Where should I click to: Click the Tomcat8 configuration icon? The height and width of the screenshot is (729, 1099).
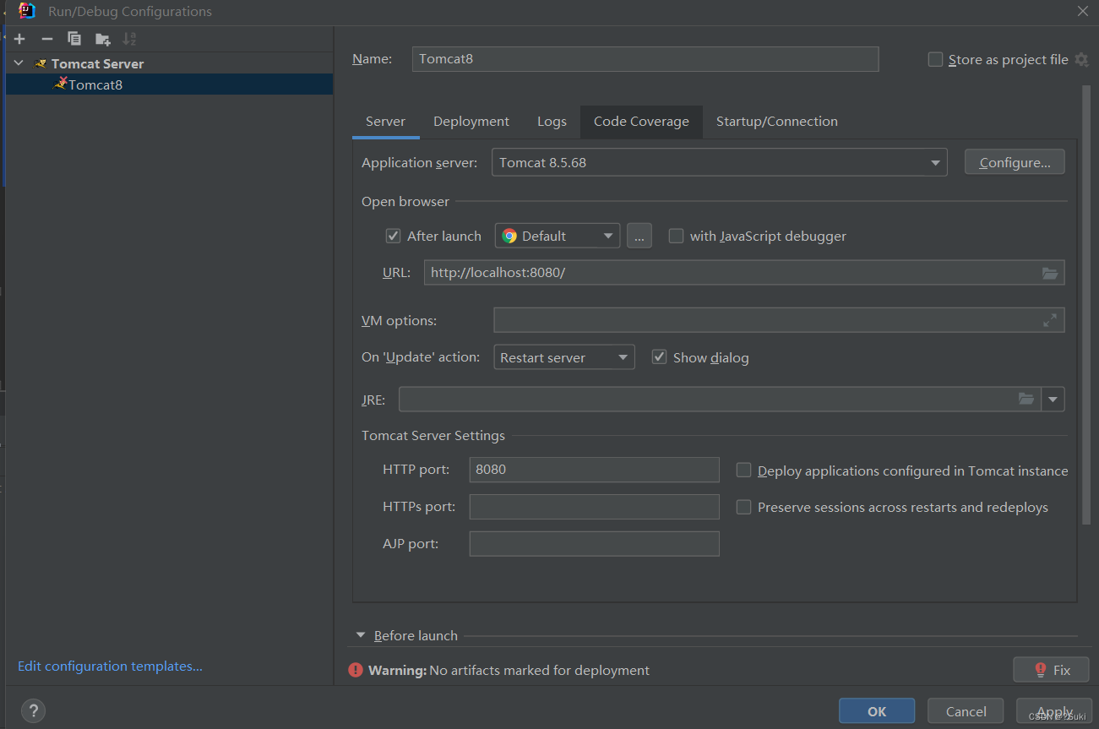(60, 84)
